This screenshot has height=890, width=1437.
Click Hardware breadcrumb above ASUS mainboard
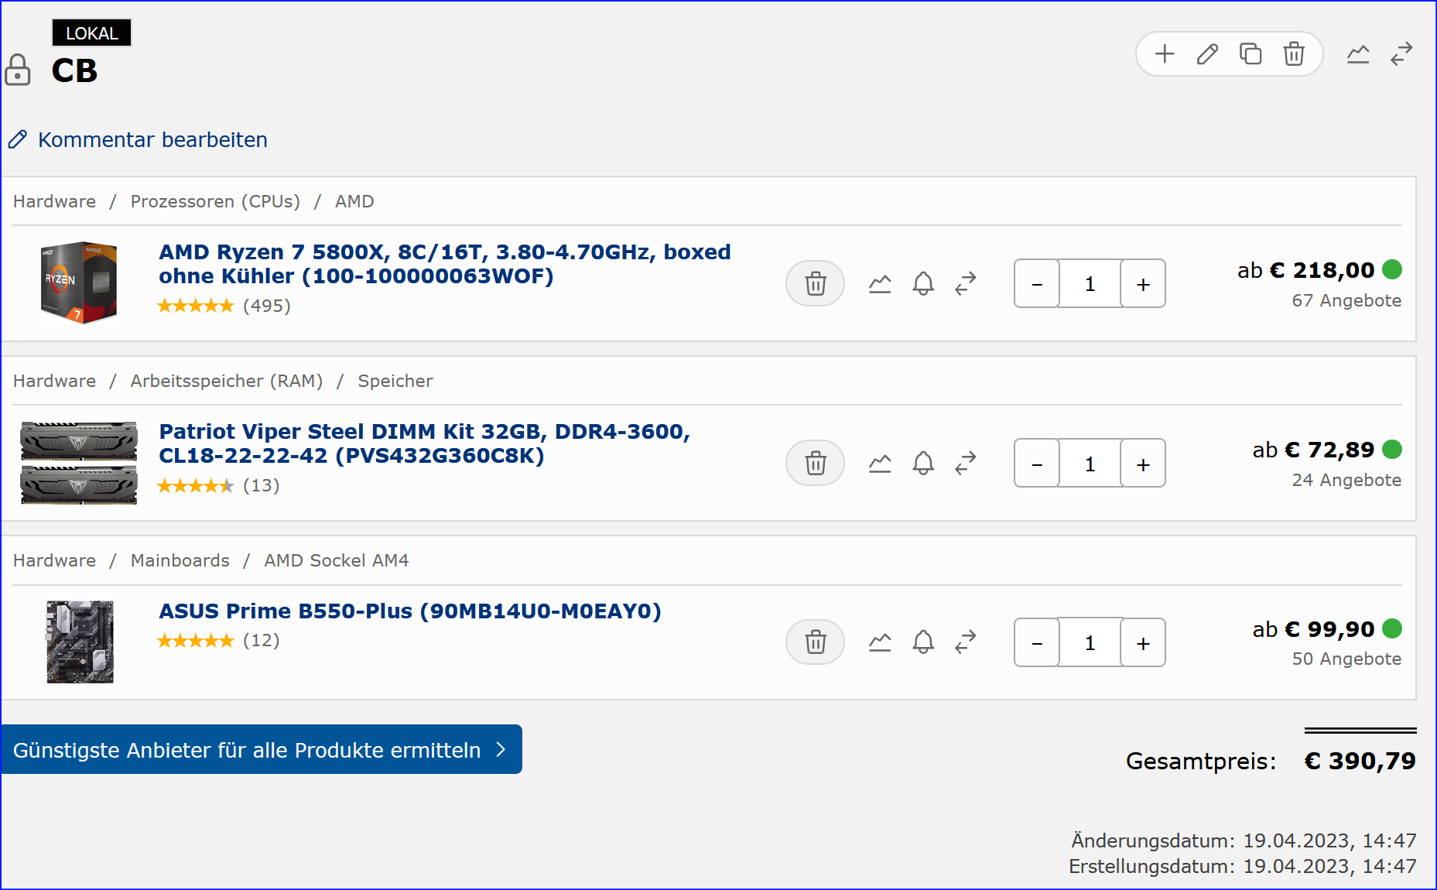pyautogui.click(x=54, y=560)
